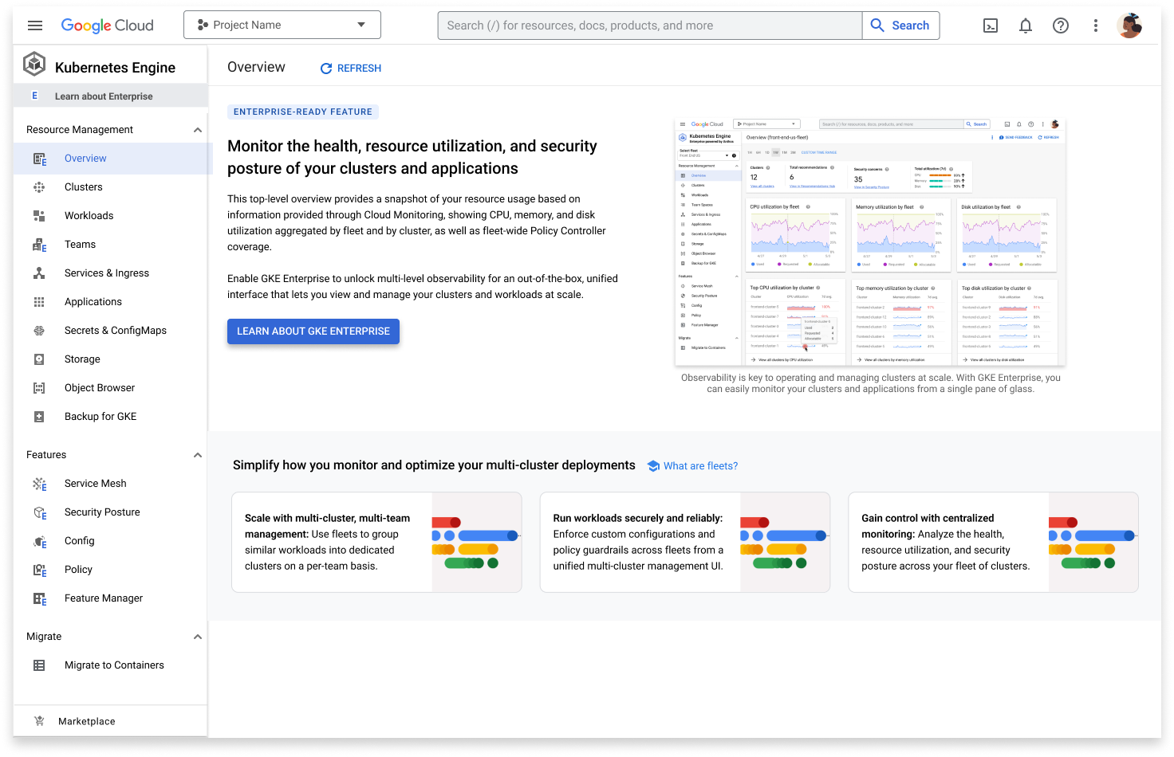Click the Marketplace cart icon
The height and width of the screenshot is (757, 1174).
pyautogui.click(x=39, y=721)
